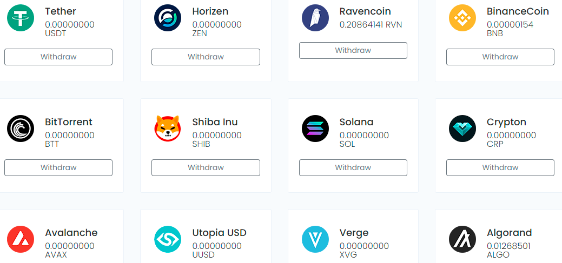Screen dimensions: 562x263
Task: Withdraw Horizen ZEN balance
Action: tap(206, 57)
